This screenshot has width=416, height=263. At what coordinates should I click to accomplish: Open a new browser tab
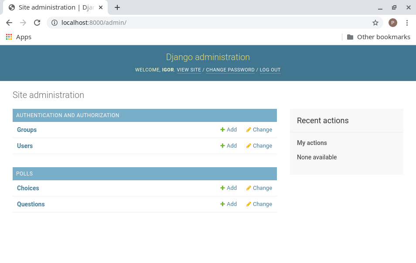117,7
